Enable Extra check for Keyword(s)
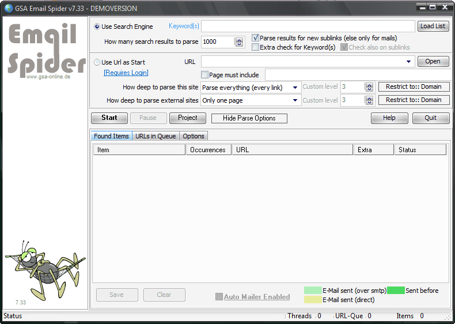Screen dimensions: 455x324 (255, 47)
